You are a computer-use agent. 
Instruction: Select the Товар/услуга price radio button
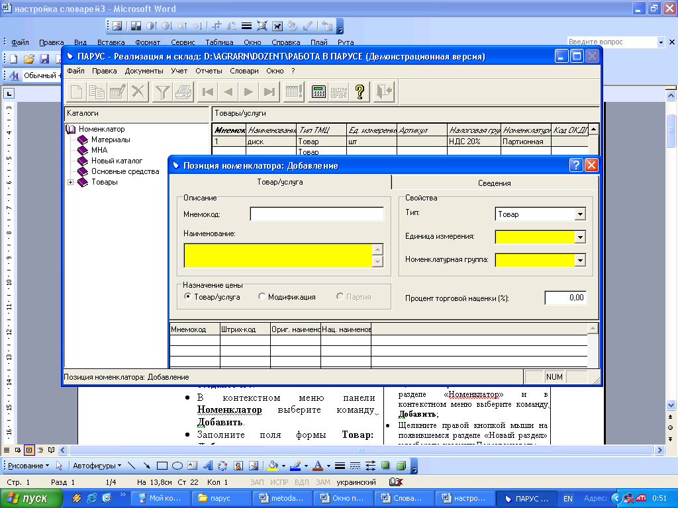pyautogui.click(x=187, y=296)
